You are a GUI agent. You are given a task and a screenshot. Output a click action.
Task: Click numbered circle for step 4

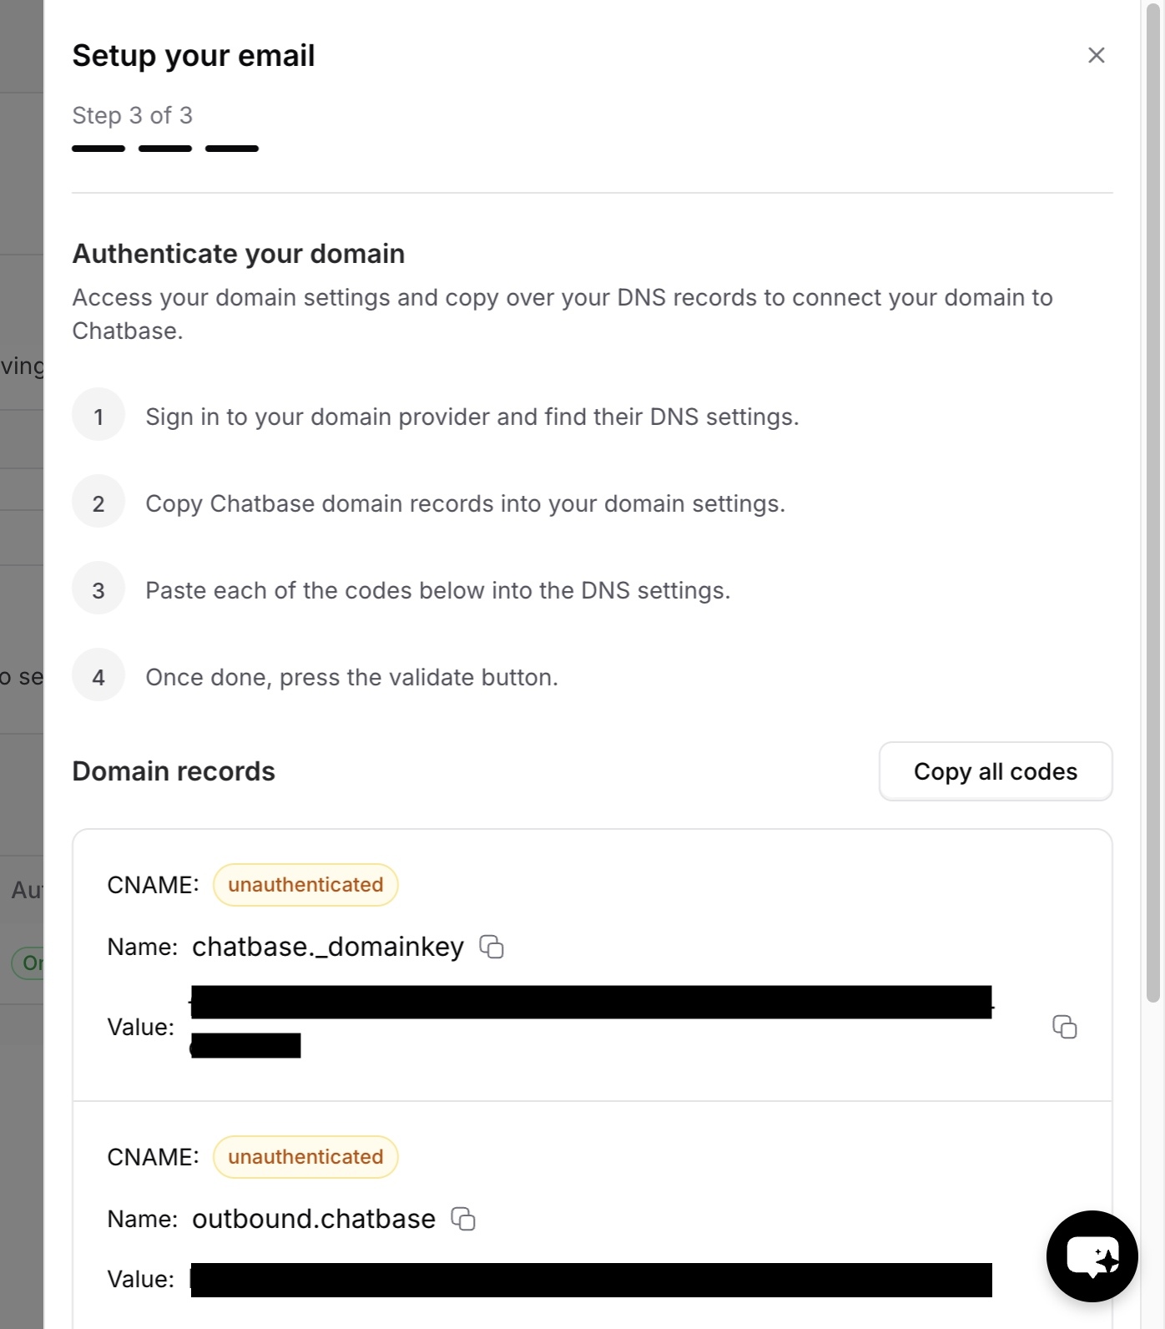pyautogui.click(x=98, y=676)
